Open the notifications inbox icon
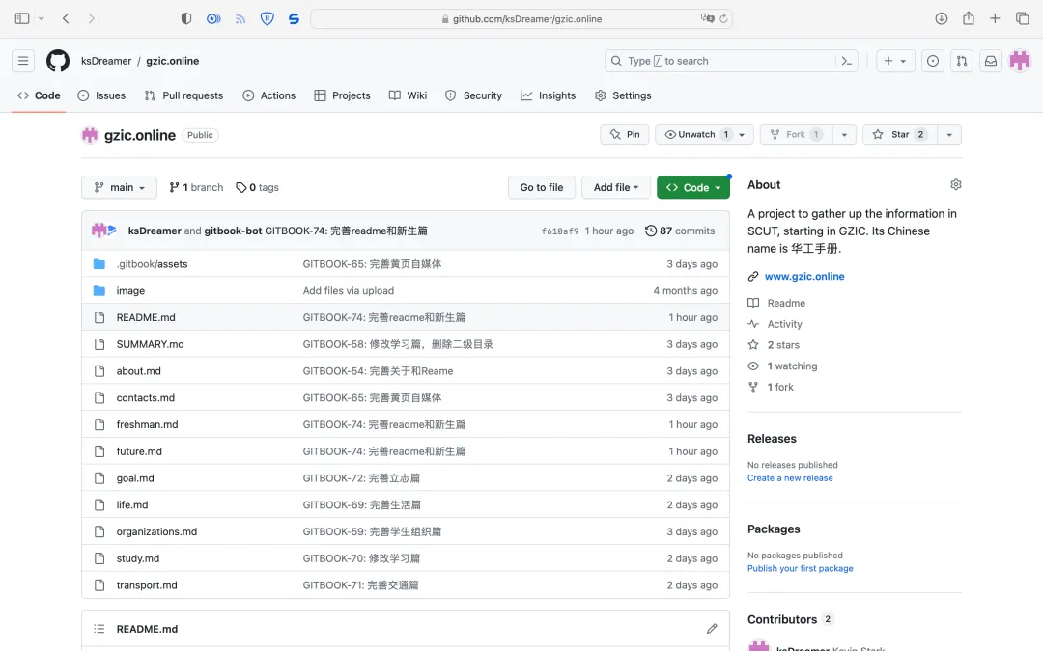This screenshot has width=1043, height=651. tap(990, 61)
